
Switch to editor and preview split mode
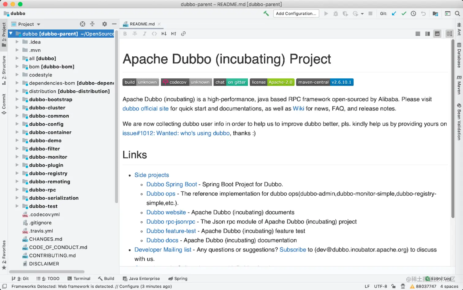tap(427, 34)
